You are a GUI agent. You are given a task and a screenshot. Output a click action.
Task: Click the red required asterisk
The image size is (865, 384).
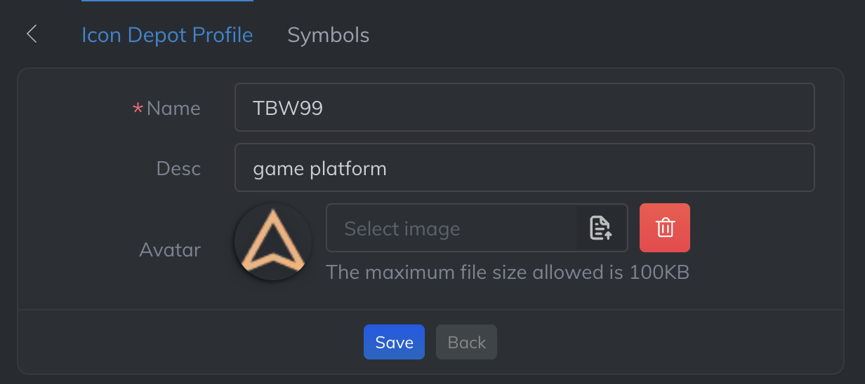click(138, 109)
